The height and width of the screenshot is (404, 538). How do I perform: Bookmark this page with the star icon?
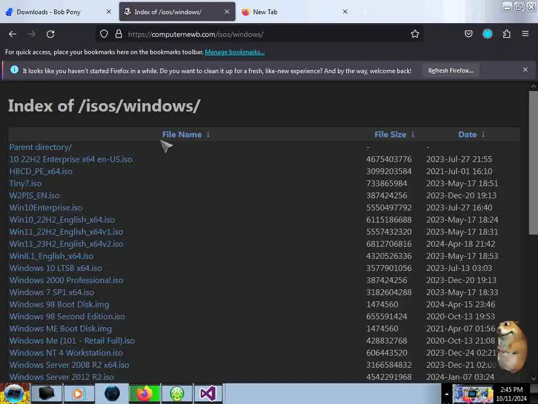click(415, 34)
